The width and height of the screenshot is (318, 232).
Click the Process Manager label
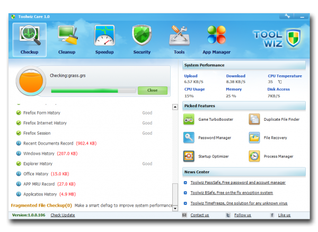278,157
